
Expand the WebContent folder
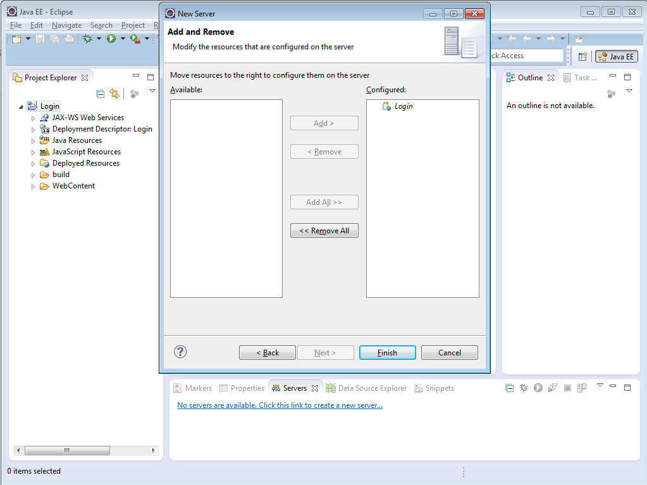[x=33, y=186]
